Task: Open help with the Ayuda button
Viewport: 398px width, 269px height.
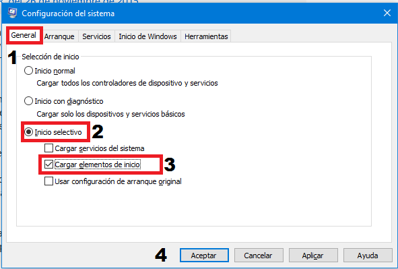Action: point(368,256)
